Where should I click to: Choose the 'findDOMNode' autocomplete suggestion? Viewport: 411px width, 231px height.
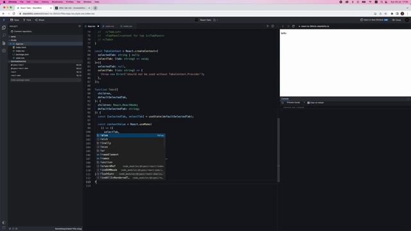point(130,170)
